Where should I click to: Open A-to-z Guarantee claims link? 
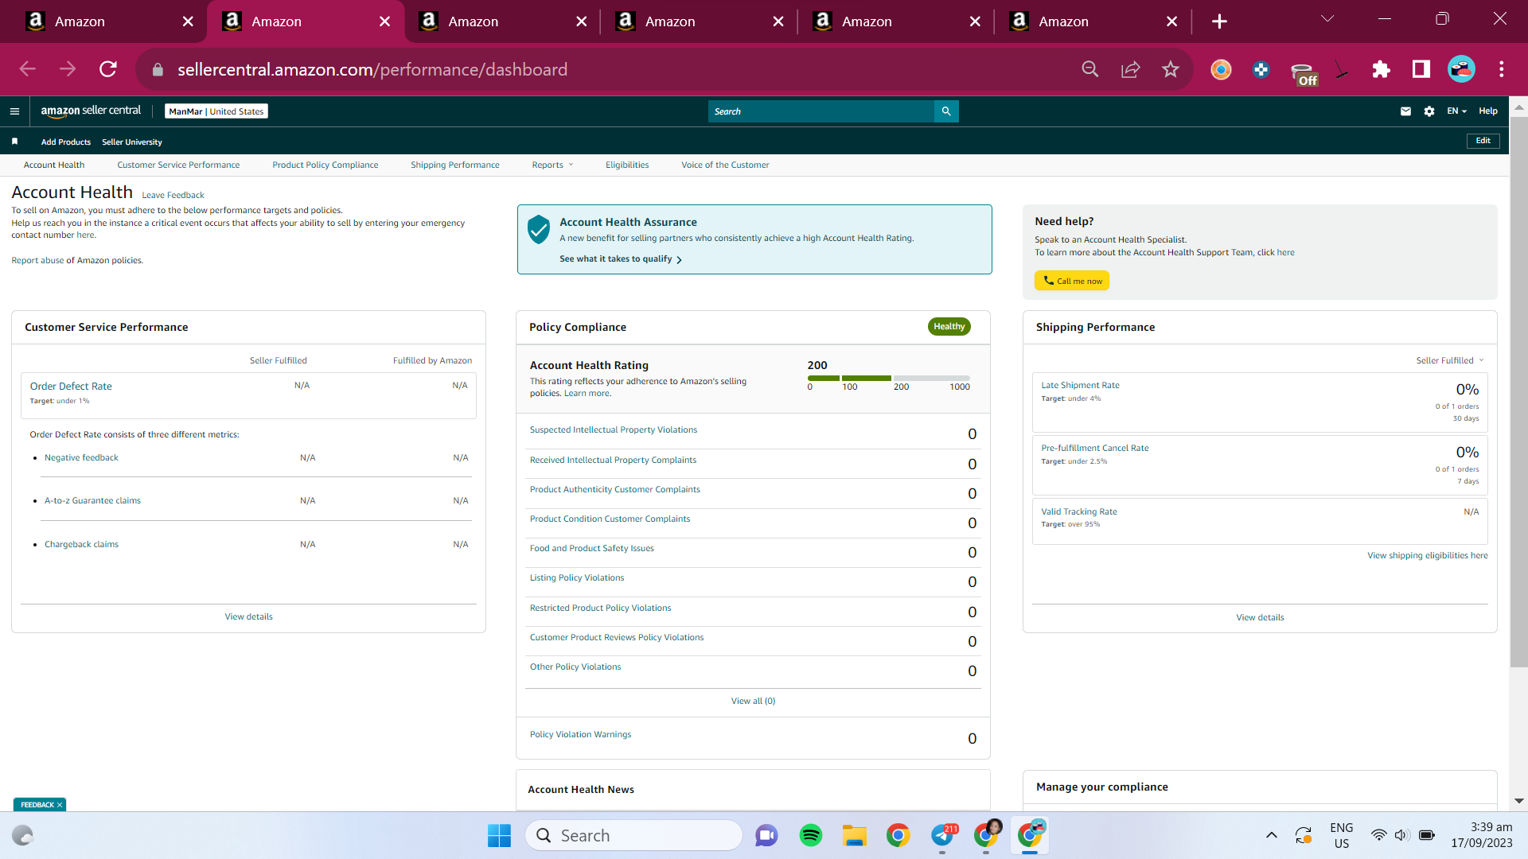tap(92, 501)
